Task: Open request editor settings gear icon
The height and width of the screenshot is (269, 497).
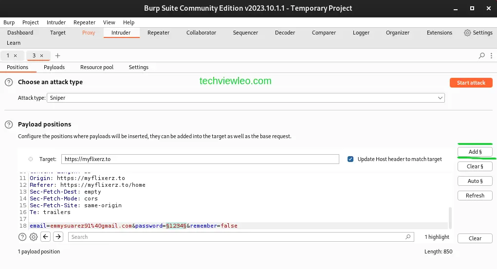Action: [x=34, y=237]
